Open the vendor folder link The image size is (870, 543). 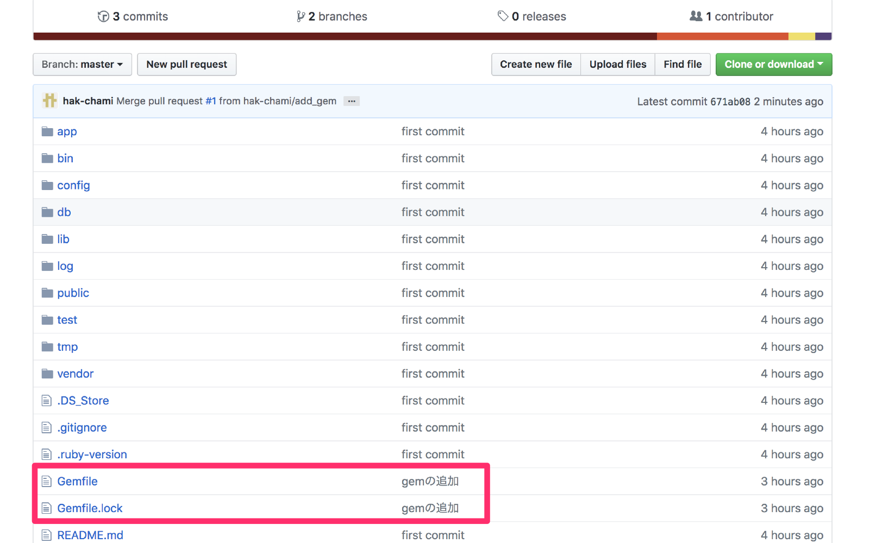click(x=75, y=374)
